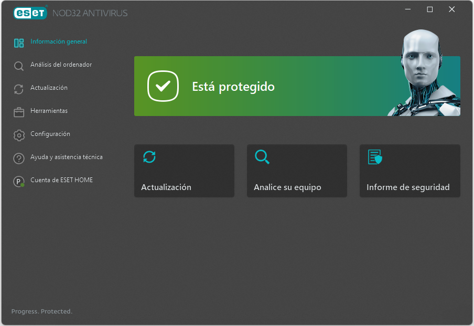Click the checkmark icon in protection banner
Image resolution: width=474 pixels, height=326 pixels.
click(163, 86)
